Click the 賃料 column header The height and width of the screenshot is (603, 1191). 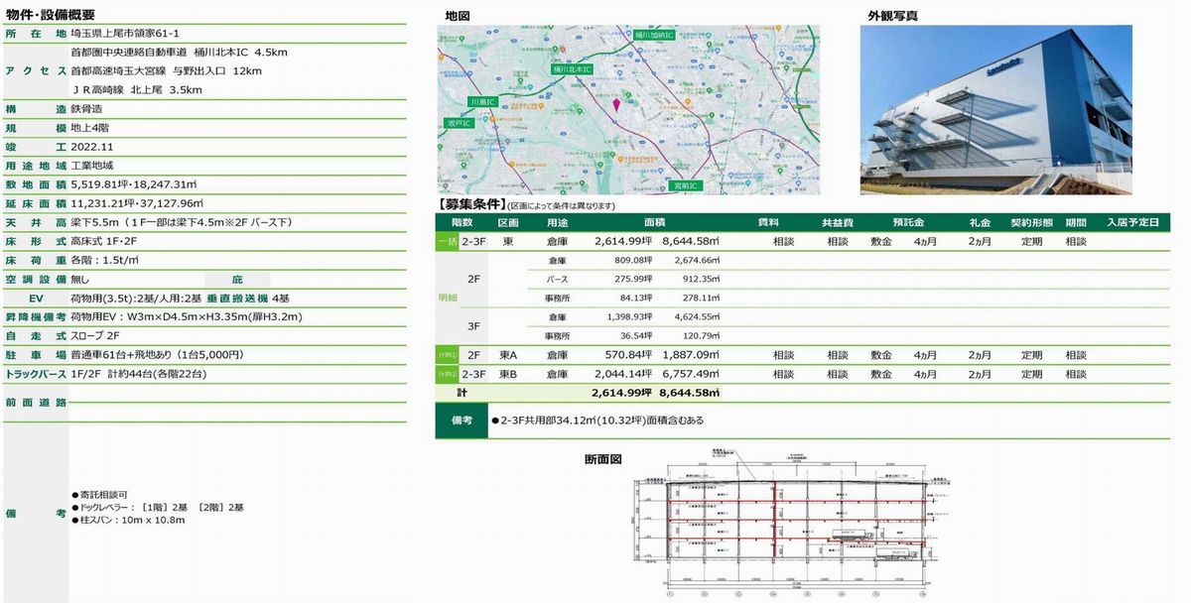pyautogui.click(x=769, y=223)
